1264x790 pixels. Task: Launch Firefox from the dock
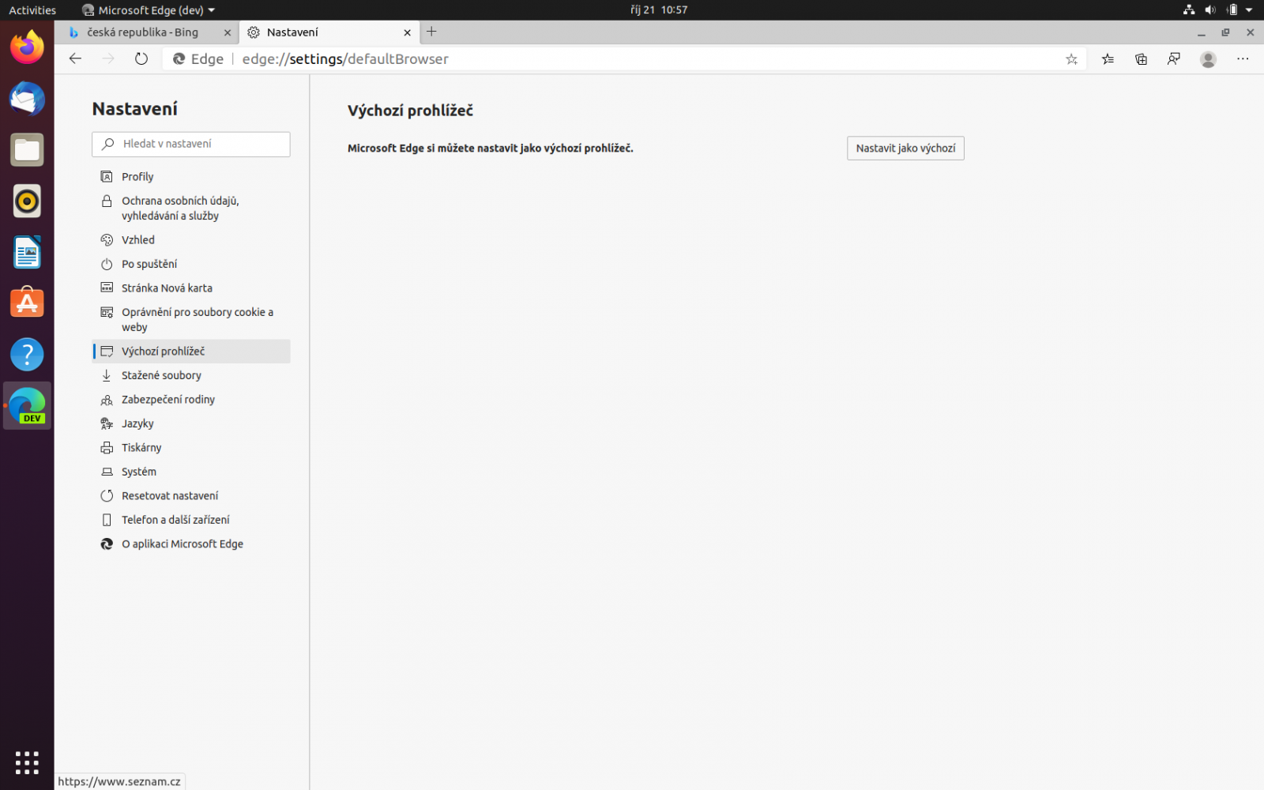[x=27, y=47]
